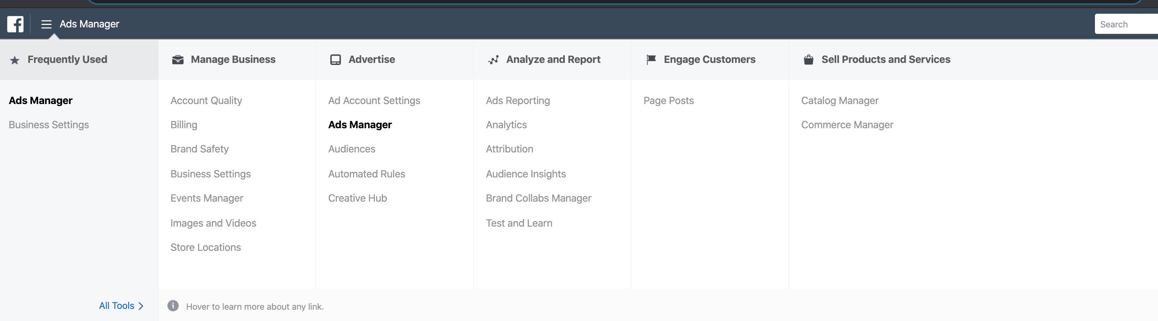Open Events Manager link

[206, 198]
